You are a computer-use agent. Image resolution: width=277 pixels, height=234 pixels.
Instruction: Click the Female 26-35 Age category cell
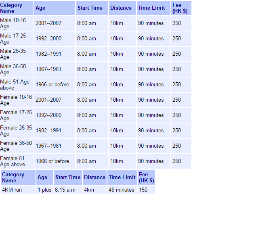(17, 131)
